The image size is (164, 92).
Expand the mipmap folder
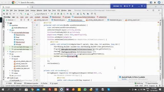coord(10,71)
